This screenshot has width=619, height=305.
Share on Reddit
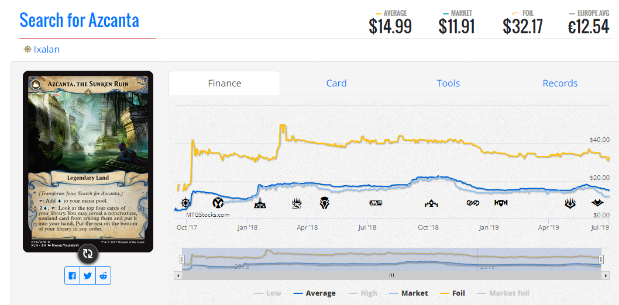(104, 276)
